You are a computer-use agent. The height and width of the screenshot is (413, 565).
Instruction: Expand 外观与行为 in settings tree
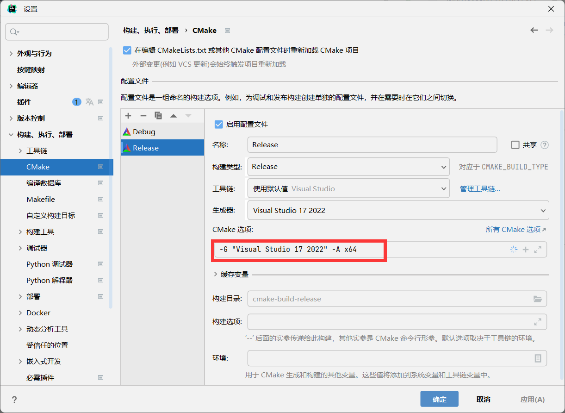11,54
